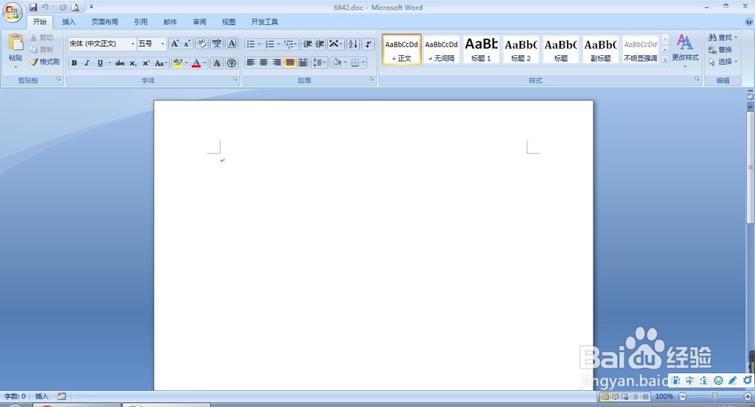Click the paragraph shading color button
This screenshot has height=407, width=755.
tap(337, 63)
